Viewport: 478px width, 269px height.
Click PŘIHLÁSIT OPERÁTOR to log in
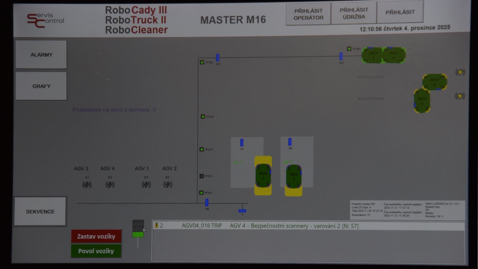point(308,14)
